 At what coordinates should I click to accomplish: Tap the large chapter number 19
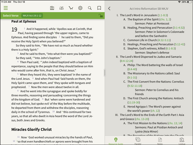(x=14, y=30)
